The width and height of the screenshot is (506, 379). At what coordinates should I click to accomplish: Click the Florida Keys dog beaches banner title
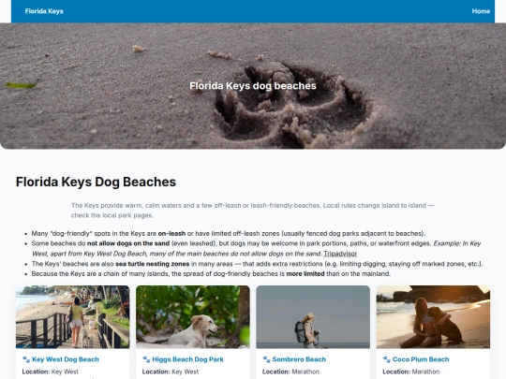pyautogui.click(x=253, y=86)
